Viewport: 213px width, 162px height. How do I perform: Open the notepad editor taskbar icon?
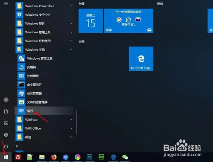coord(30,157)
